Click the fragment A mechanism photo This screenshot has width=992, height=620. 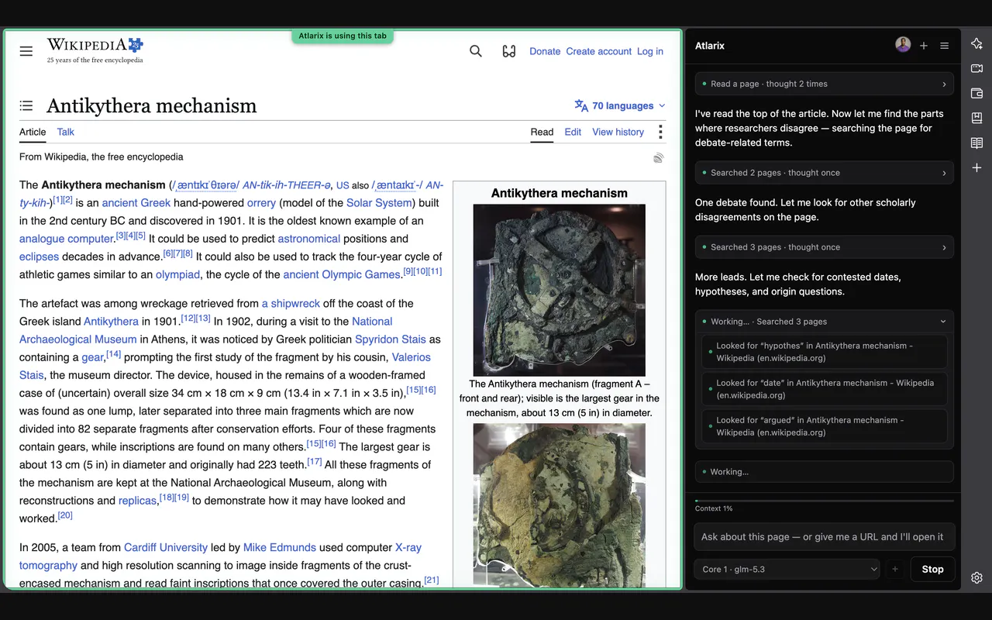click(560, 290)
